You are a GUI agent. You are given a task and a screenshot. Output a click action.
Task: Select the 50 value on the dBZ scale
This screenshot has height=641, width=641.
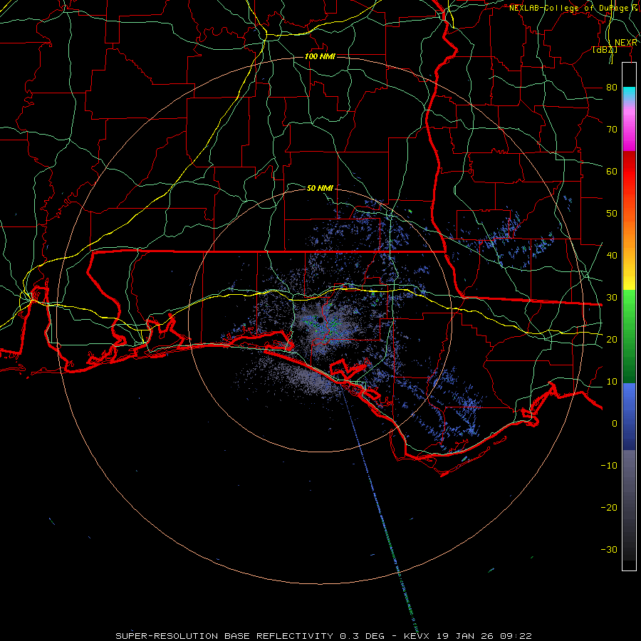click(612, 214)
